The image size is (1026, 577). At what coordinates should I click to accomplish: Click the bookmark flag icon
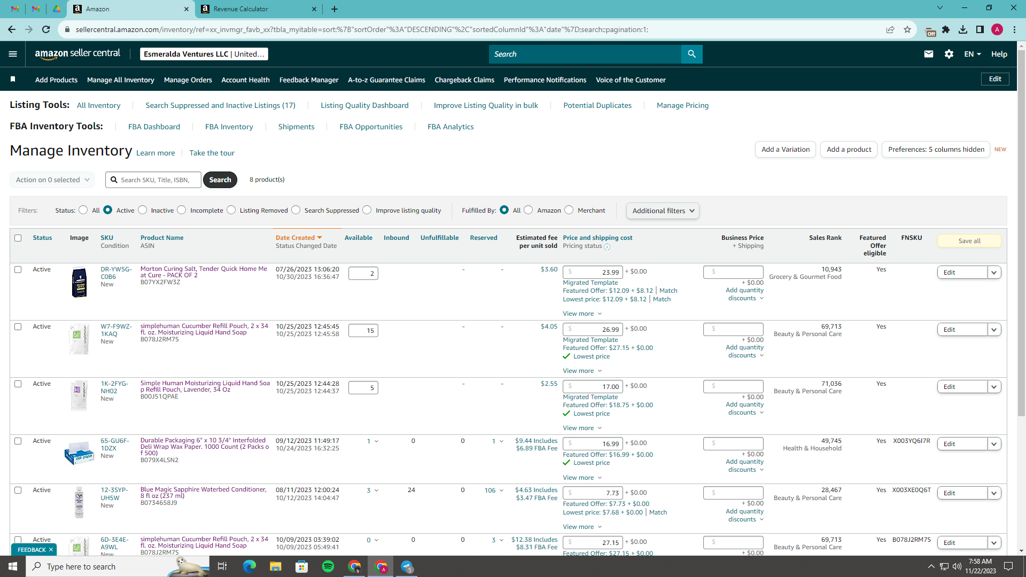(x=13, y=79)
